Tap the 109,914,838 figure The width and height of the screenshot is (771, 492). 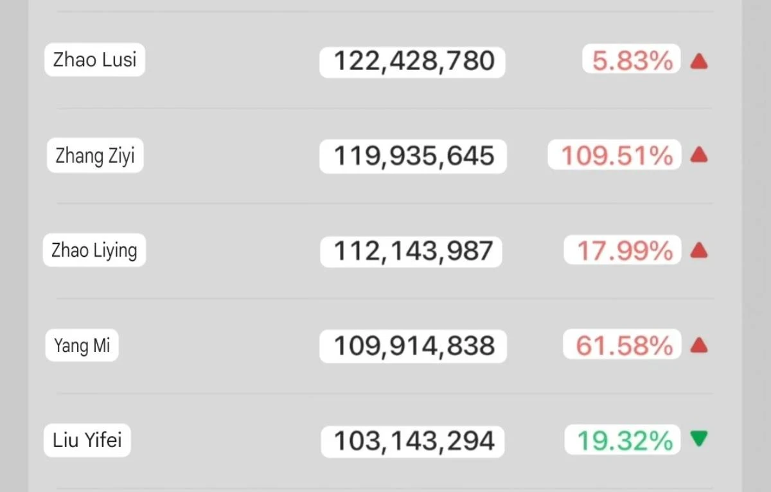413,346
